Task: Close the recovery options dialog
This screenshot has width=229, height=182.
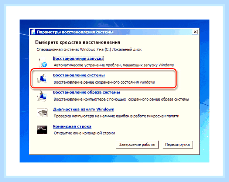Action: click(x=195, y=32)
